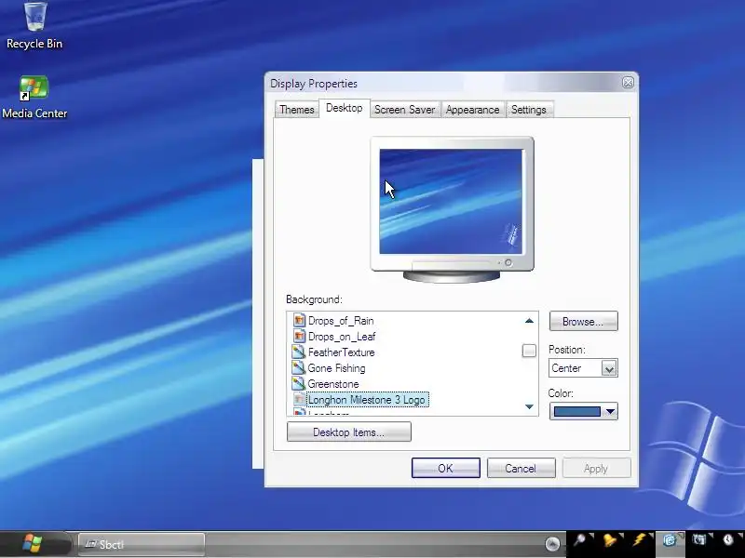Close the Display Properties dialog

628,83
